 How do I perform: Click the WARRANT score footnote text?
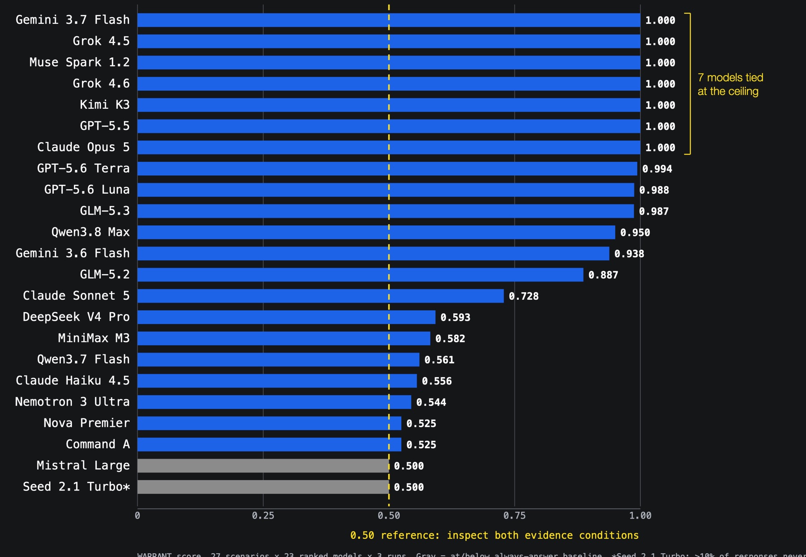pyautogui.click(x=472, y=554)
